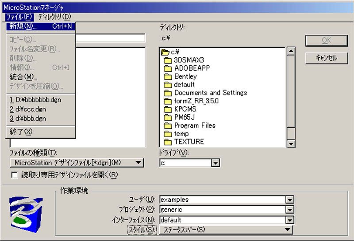Select the 3DSMAX3 directory name
Viewport: 354px width, 241px height.
(x=189, y=60)
